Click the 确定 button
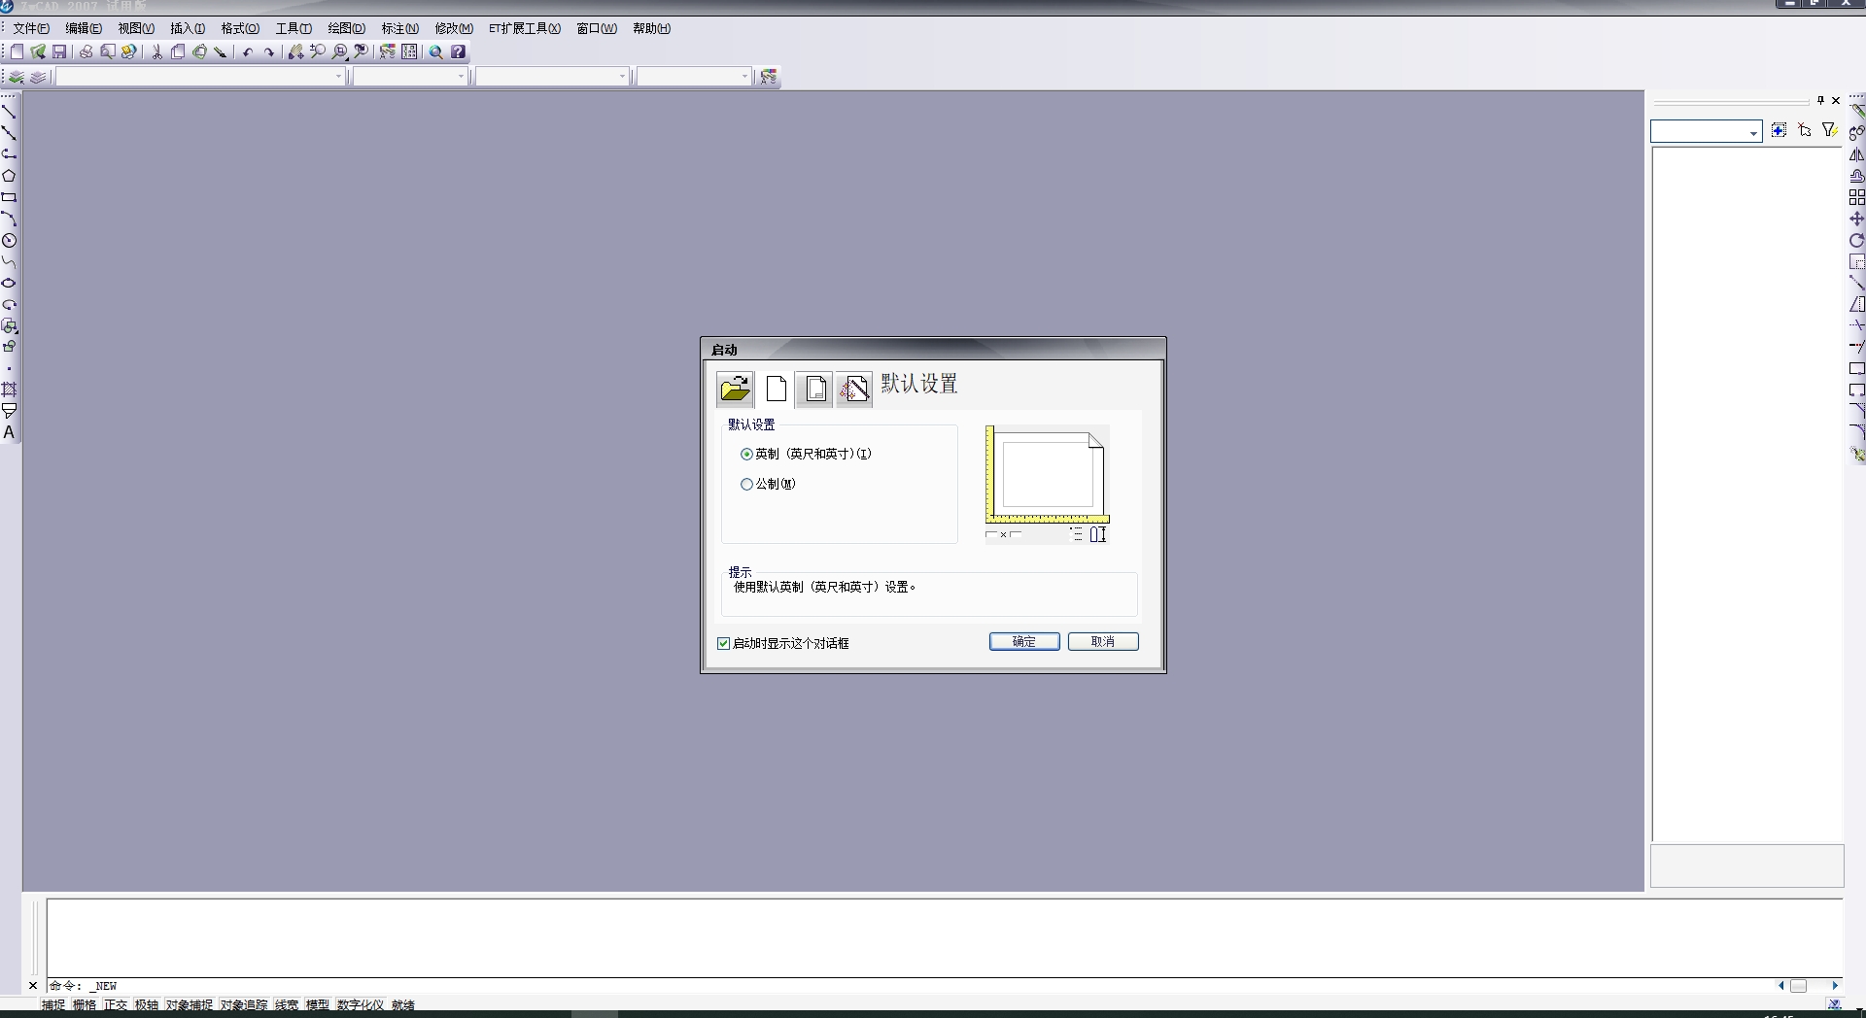This screenshot has width=1866, height=1018. click(1023, 642)
